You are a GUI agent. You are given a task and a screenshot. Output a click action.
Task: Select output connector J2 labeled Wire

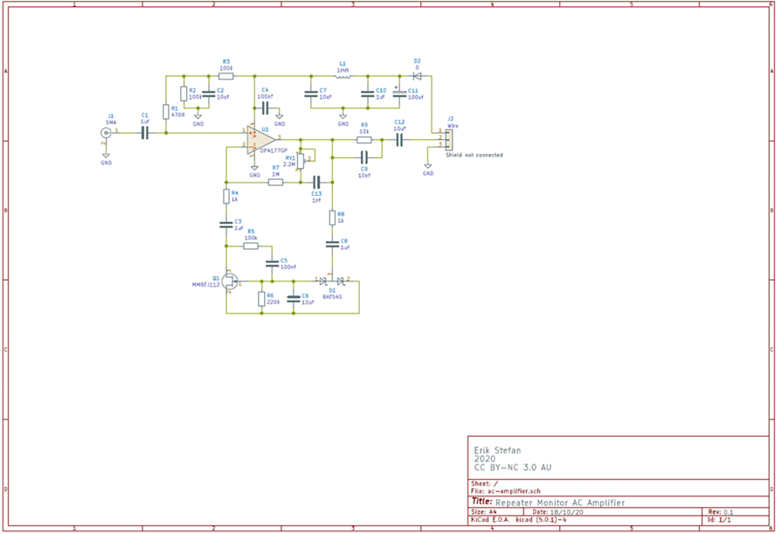click(447, 138)
